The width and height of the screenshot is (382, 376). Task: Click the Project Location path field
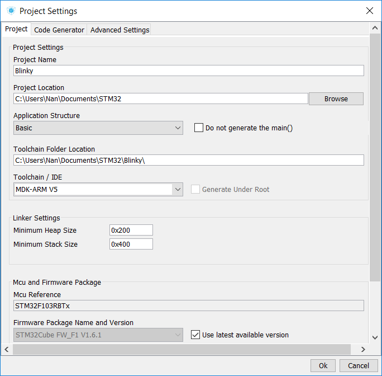tap(160, 98)
